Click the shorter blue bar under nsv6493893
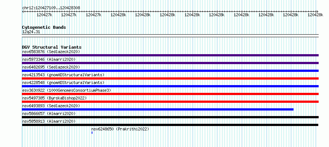329x147 pixels. click(158, 109)
